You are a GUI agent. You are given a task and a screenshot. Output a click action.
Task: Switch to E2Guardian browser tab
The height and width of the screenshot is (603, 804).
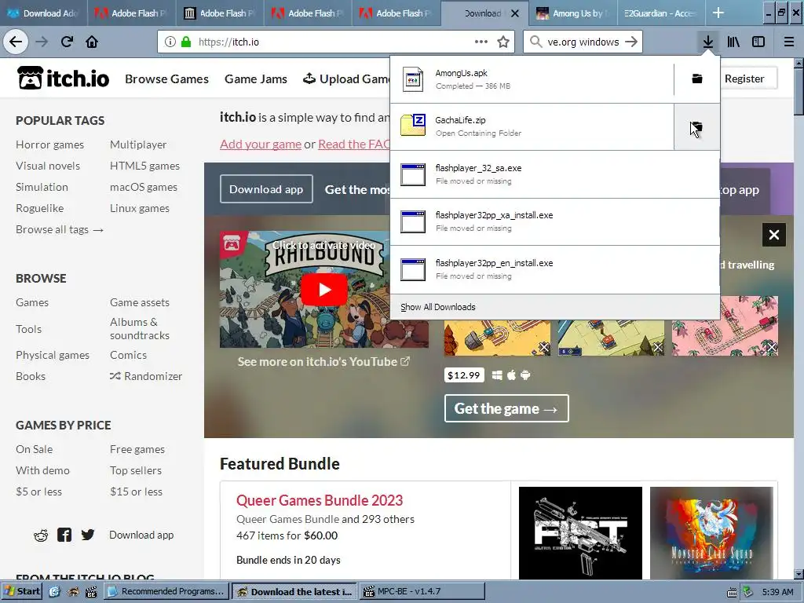[x=661, y=13]
